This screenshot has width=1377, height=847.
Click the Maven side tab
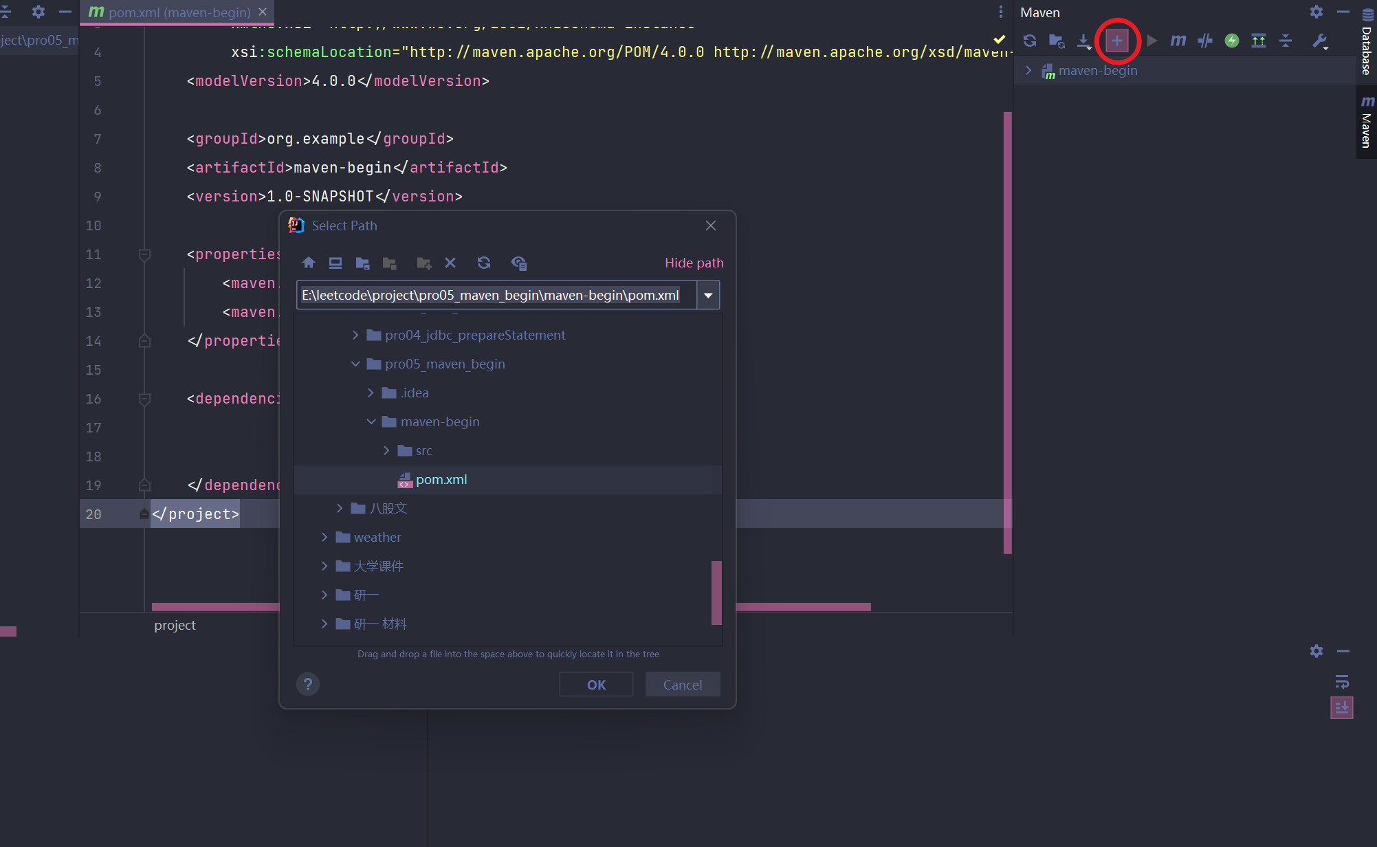[x=1367, y=122]
